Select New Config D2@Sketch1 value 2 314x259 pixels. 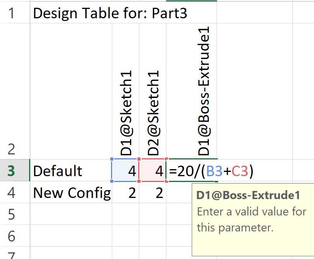click(153, 192)
